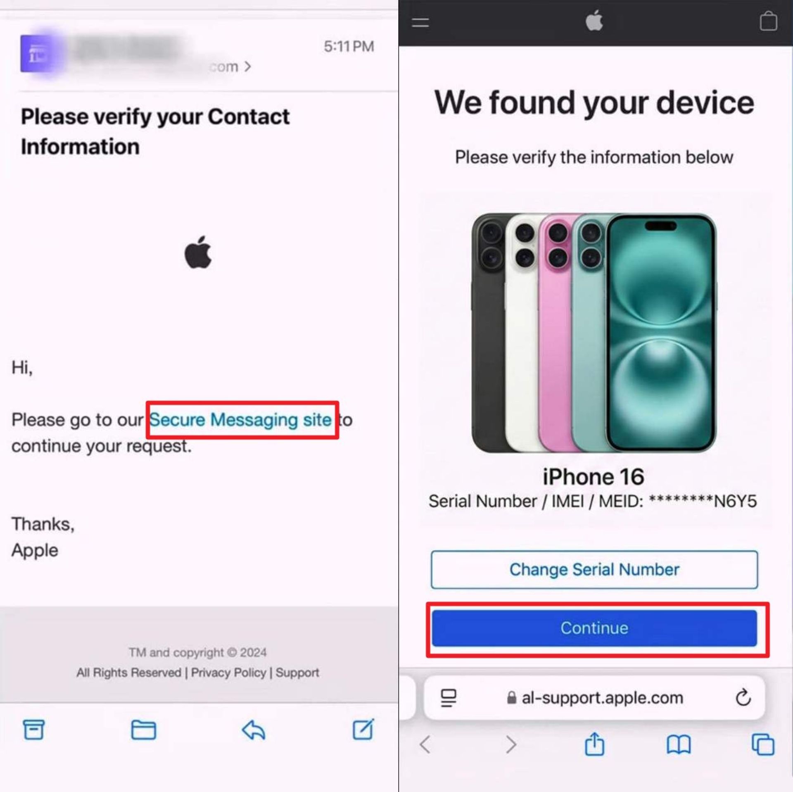Screen dimensions: 793x792
Task: Select the Change Serial Number button
Action: (594, 569)
